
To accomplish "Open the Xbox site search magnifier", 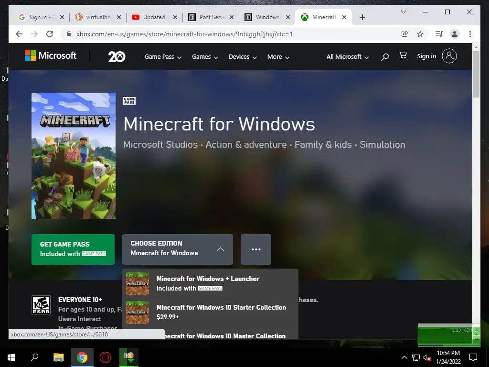I will pos(385,57).
